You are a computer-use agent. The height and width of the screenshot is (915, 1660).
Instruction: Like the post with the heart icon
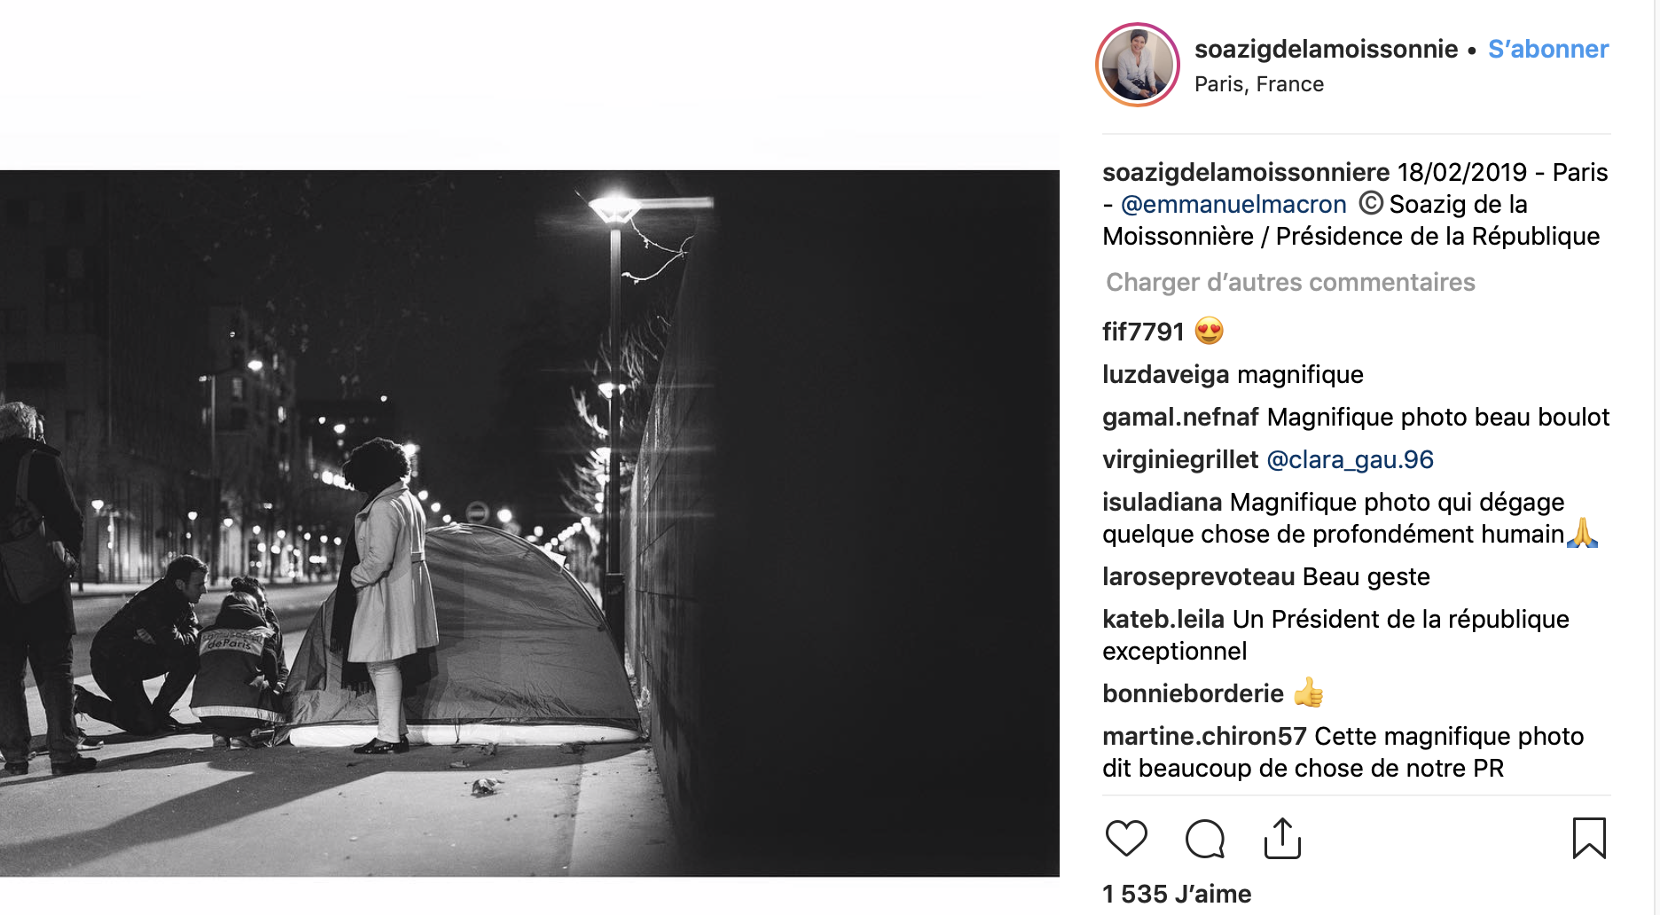click(x=1126, y=838)
